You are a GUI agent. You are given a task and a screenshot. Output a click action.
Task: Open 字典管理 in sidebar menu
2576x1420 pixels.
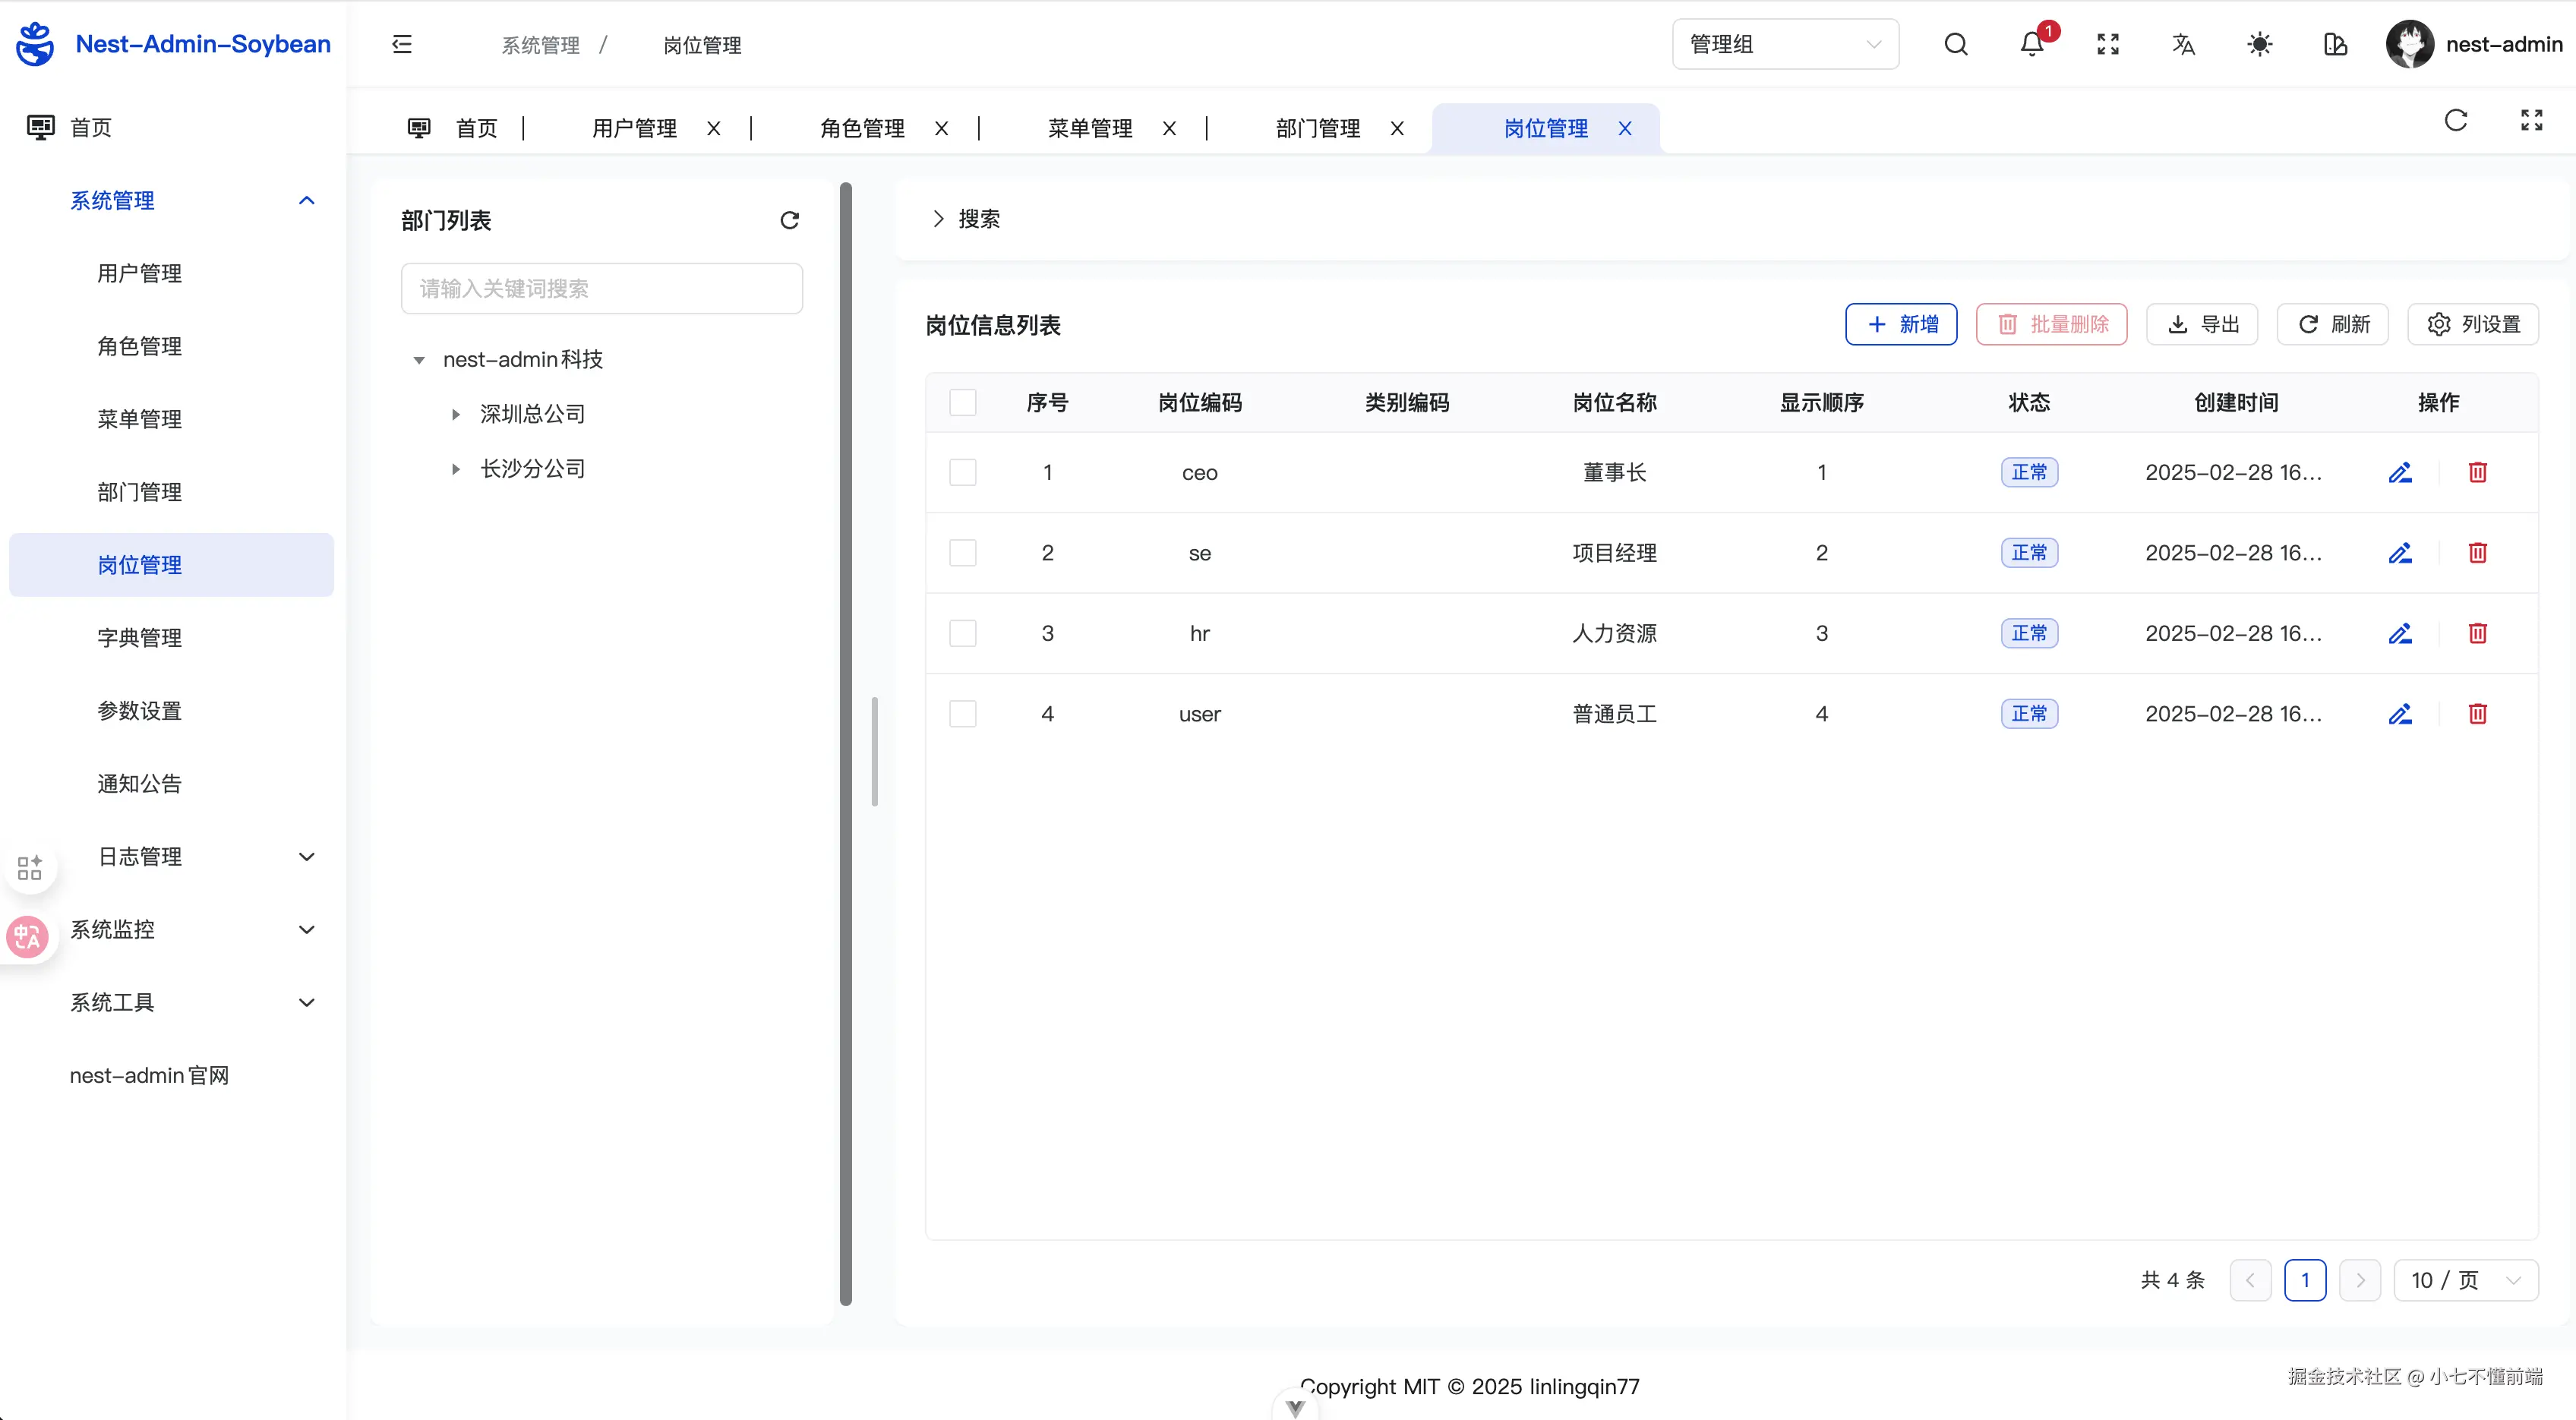(139, 638)
